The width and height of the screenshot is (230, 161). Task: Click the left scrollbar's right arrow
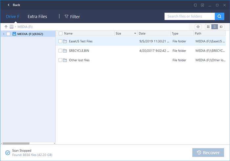55,143
